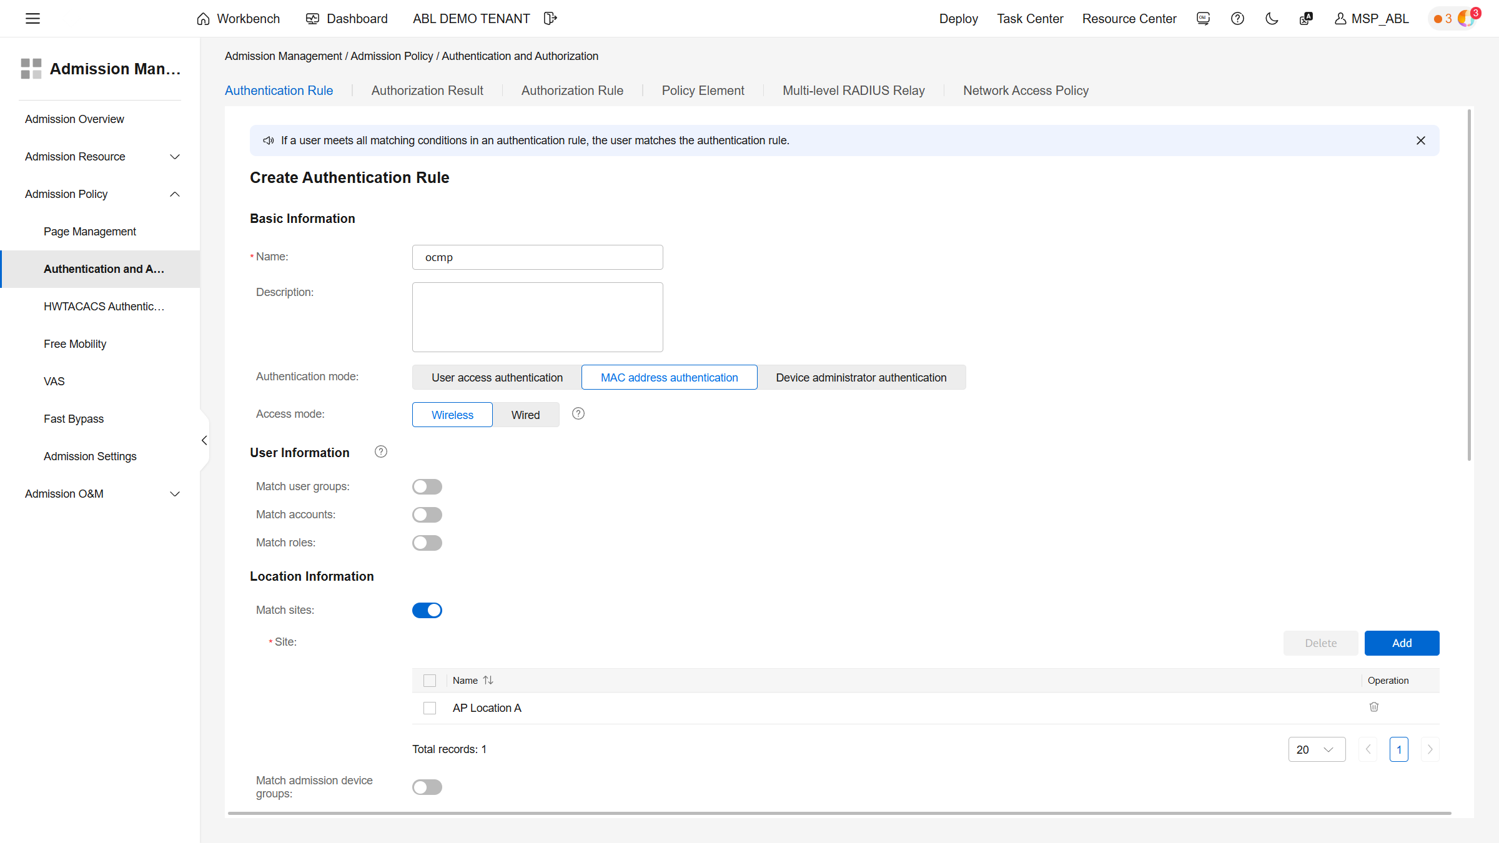
Task: Select Device administrator authentication mode
Action: [x=861, y=377]
